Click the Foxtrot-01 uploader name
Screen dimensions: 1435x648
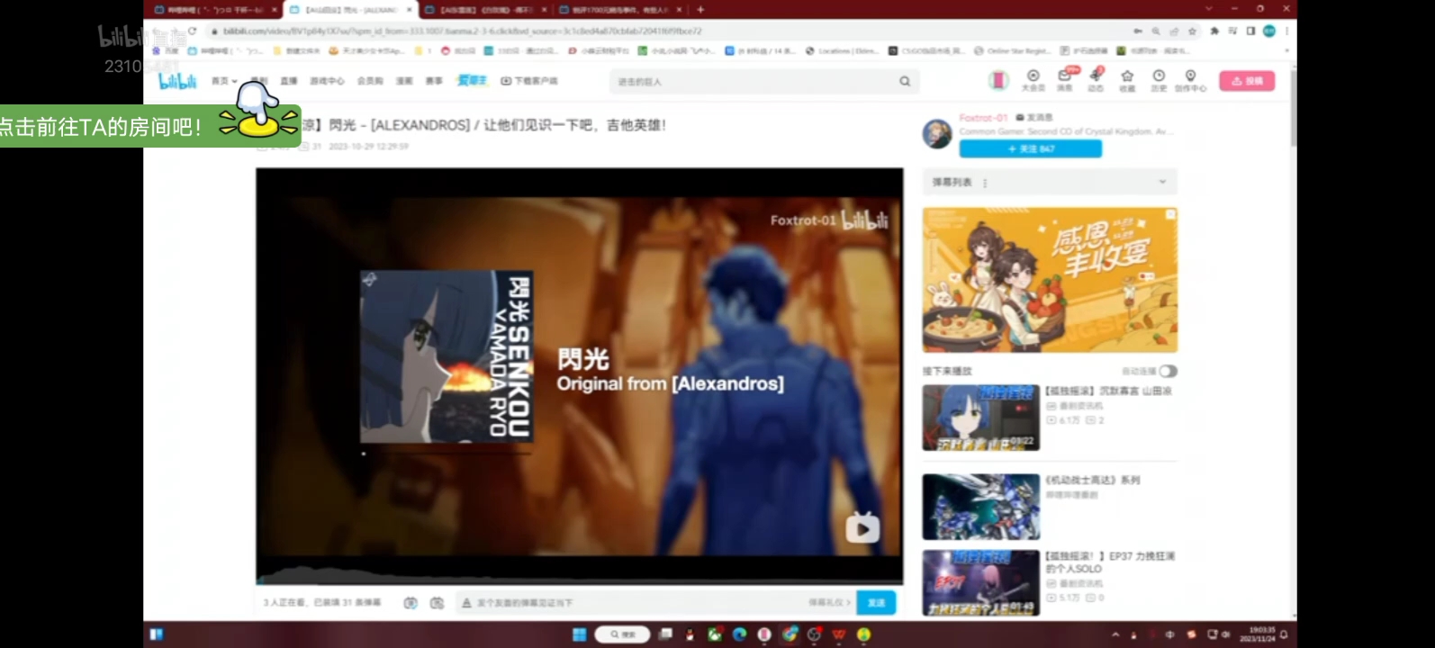pyautogui.click(x=983, y=118)
